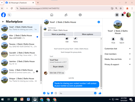Open the site information icon in address bar

click(17, 8)
